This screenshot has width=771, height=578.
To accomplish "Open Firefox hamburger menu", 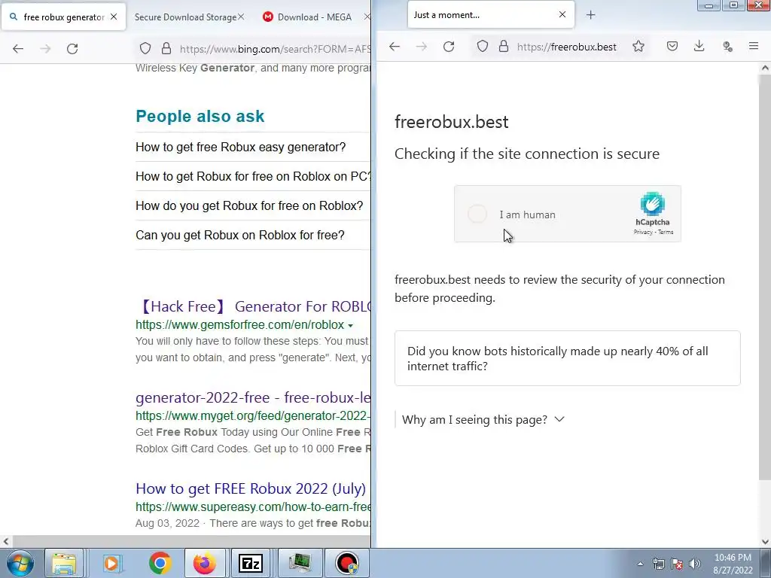I will pyautogui.click(x=753, y=47).
